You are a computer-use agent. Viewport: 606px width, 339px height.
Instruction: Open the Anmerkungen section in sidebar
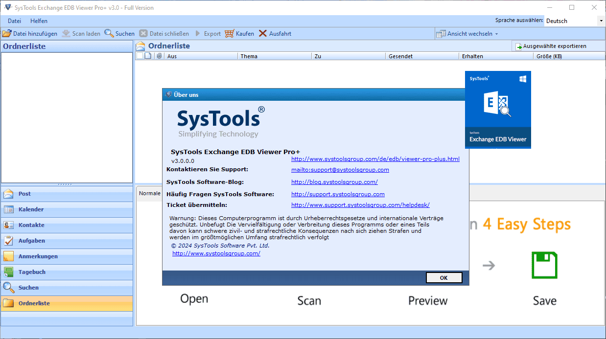[x=67, y=256]
